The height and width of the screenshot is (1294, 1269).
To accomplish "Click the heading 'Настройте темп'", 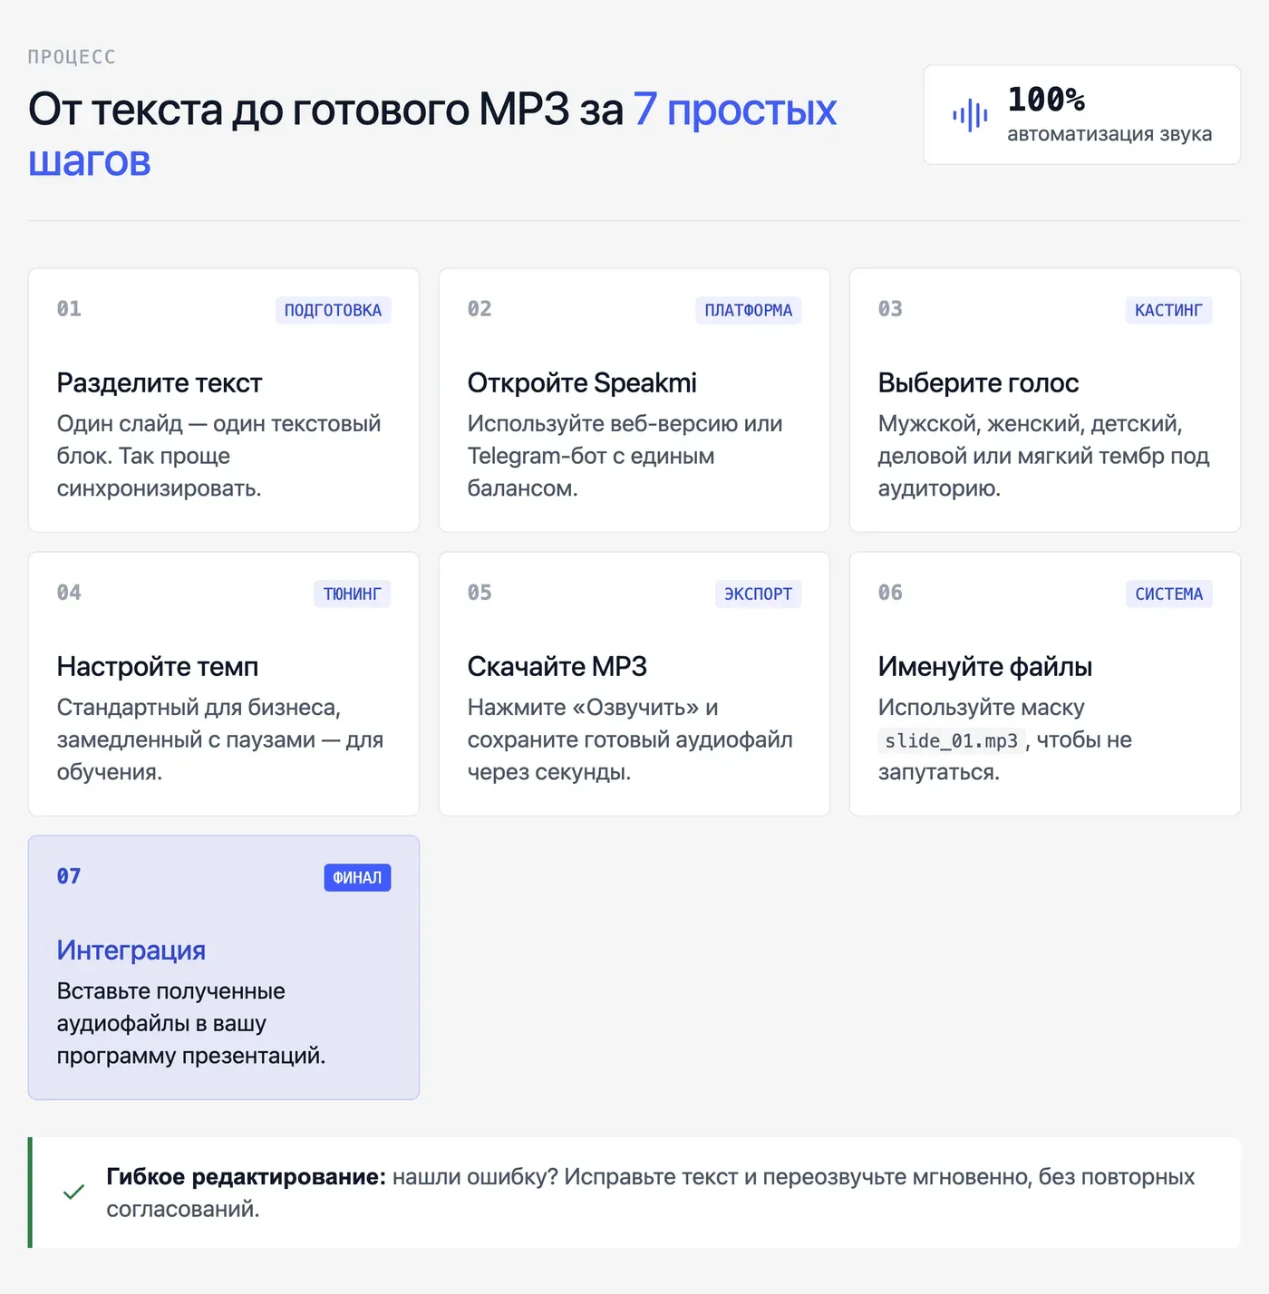I will click(158, 666).
